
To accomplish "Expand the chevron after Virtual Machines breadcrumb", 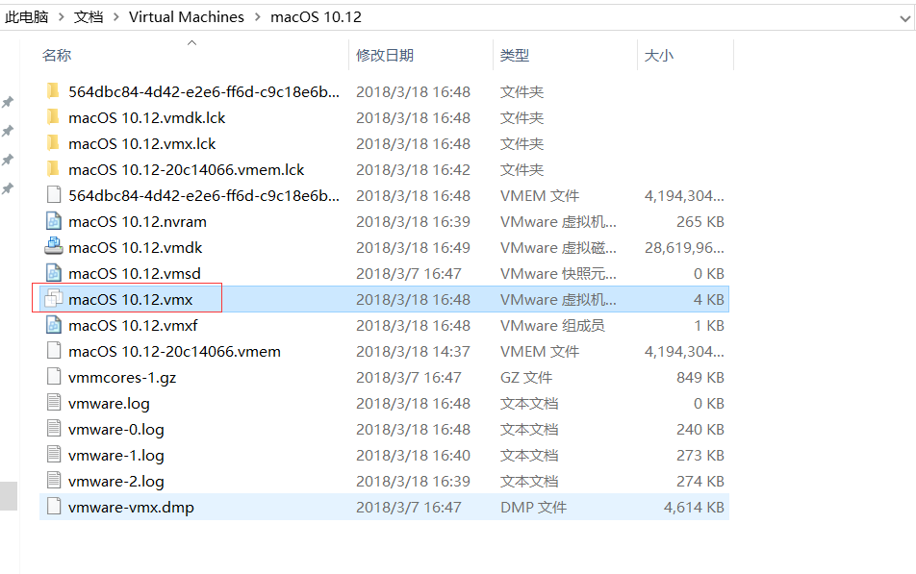I will [257, 17].
